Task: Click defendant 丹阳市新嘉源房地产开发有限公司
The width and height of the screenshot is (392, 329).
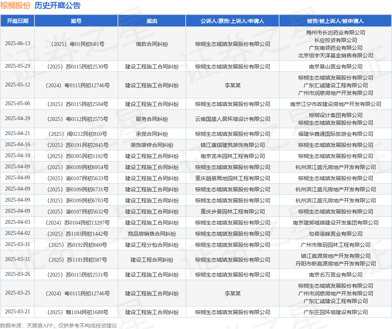Action: (335, 264)
